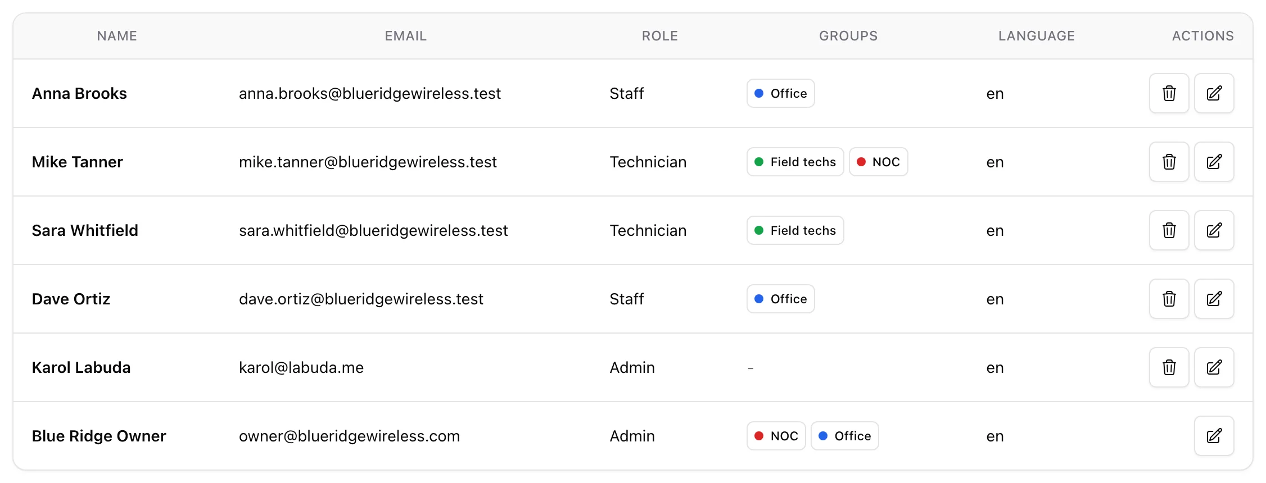The image size is (1266, 483).
Task: Click Dave Ortiz's Office group tag
Action: [x=780, y=299]
